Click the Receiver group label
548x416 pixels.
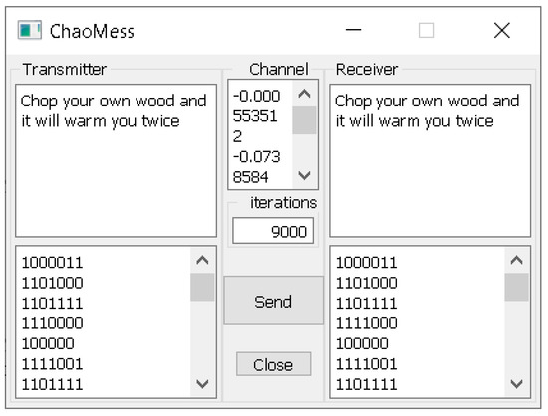point(367,69)
